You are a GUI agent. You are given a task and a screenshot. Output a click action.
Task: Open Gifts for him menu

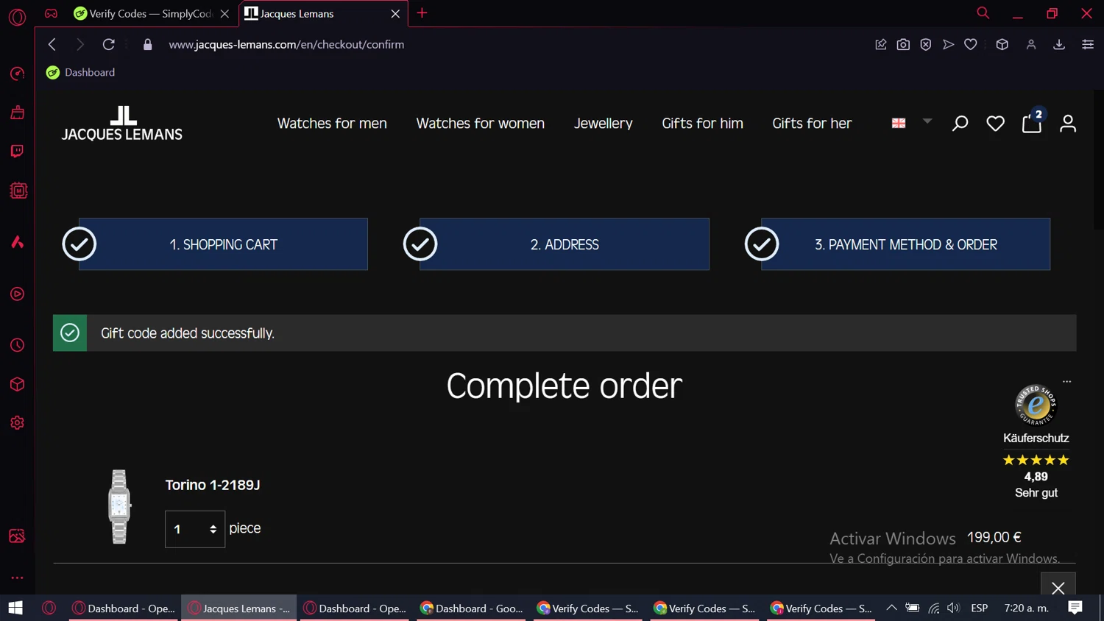702,124
